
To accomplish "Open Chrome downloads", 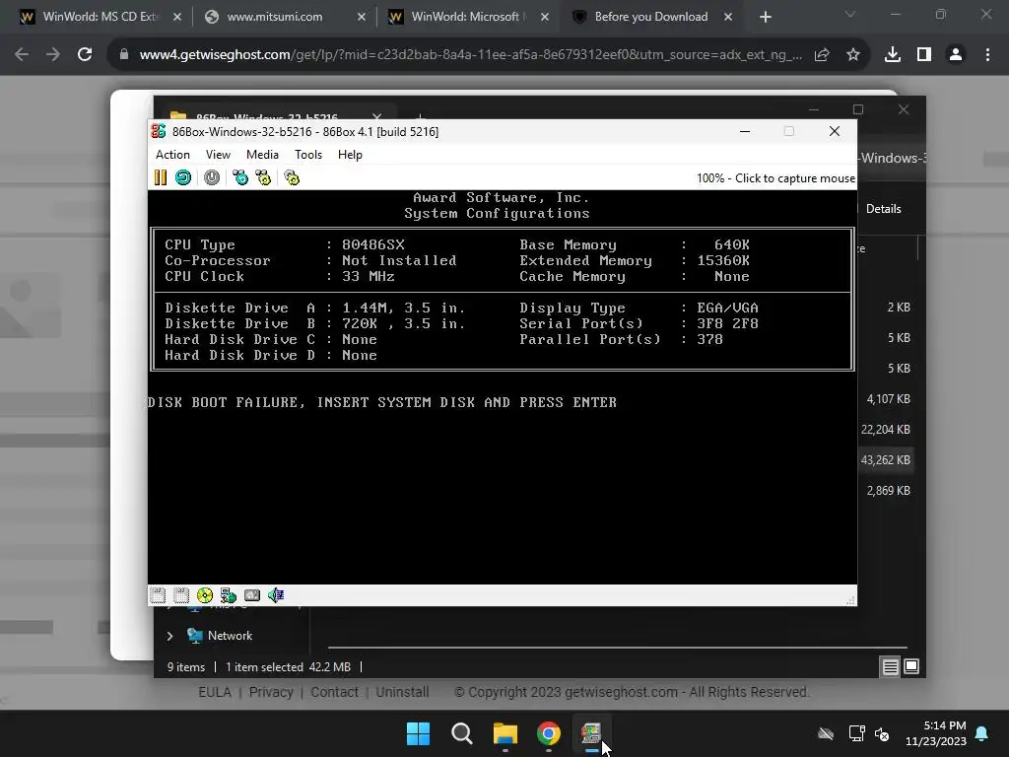I will coord(893,55).
